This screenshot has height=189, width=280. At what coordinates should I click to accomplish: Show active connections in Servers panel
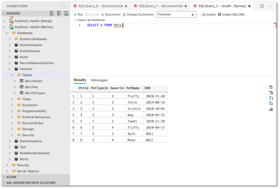66,13
